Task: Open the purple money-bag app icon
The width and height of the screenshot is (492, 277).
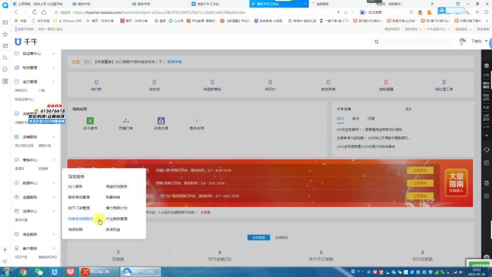Action: pos(161,121)
